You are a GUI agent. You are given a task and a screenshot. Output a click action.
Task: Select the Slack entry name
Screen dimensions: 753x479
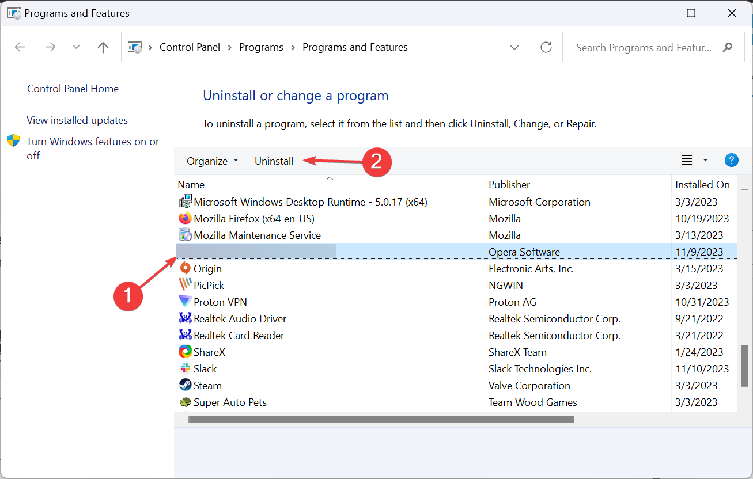click(205, 369)
